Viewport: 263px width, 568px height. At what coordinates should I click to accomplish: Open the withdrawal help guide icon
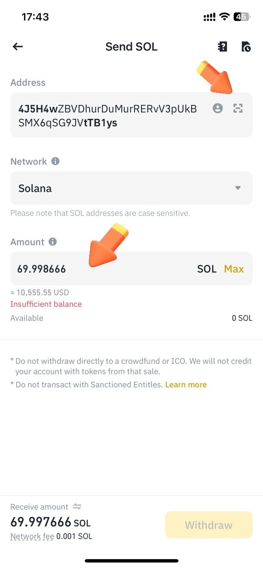(222, 47)
